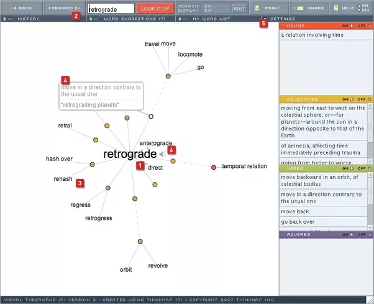Expand the Word Suggestions panel
374x304 pixels.
tap(131, 19)
